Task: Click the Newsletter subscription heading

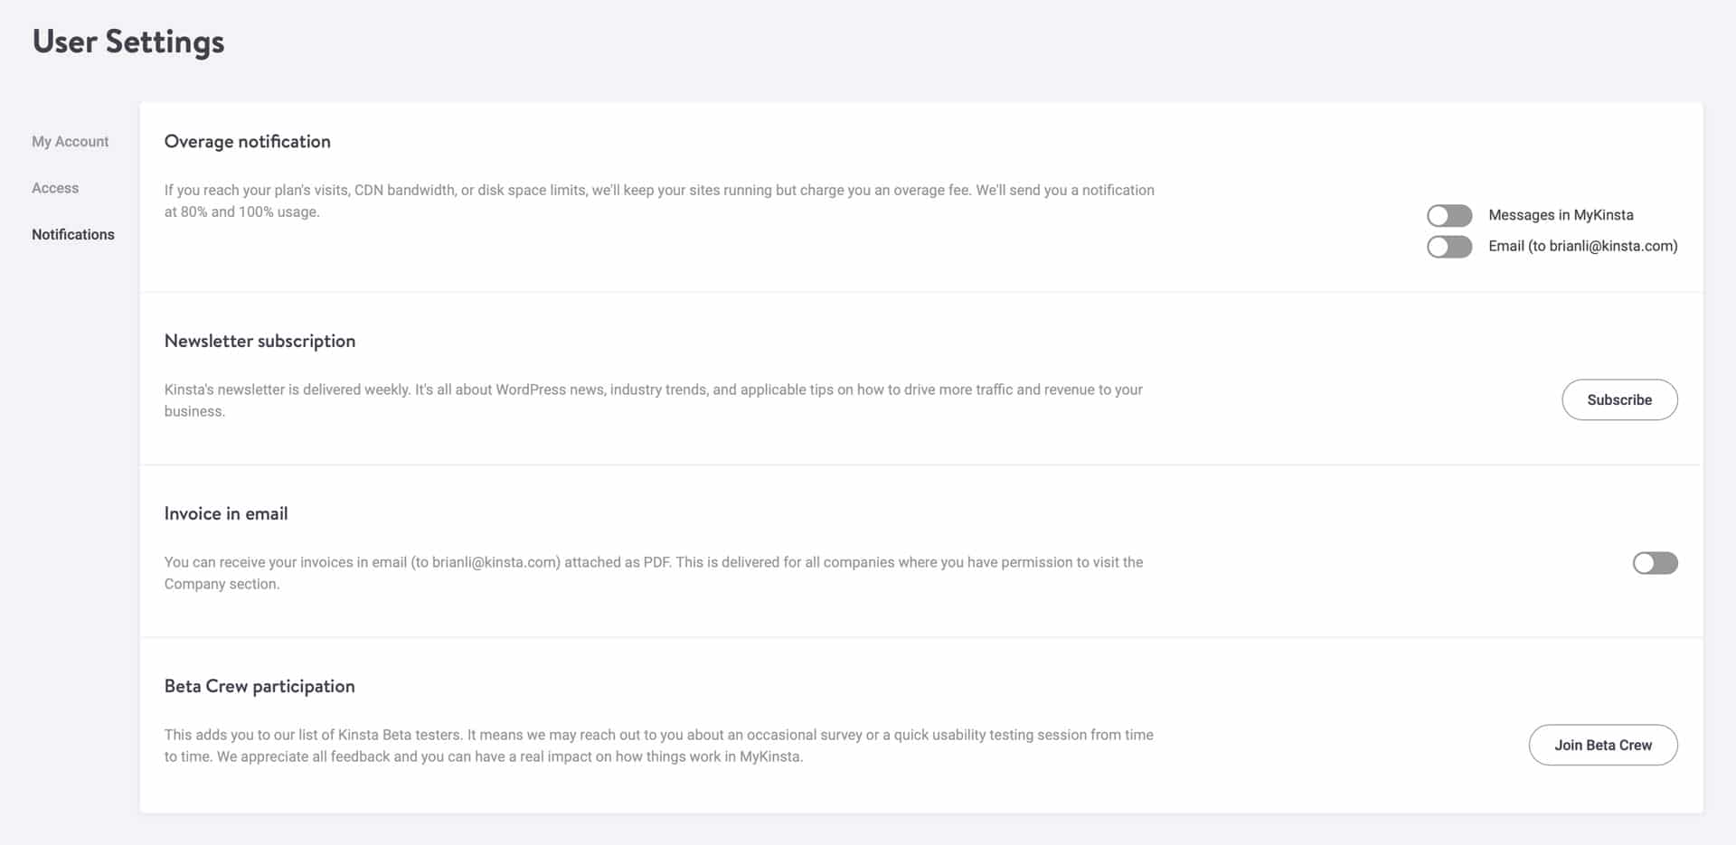Action: click(x=259, y=341)
